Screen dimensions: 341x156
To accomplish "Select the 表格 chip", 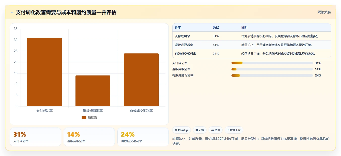I will [x=200, y=130].
